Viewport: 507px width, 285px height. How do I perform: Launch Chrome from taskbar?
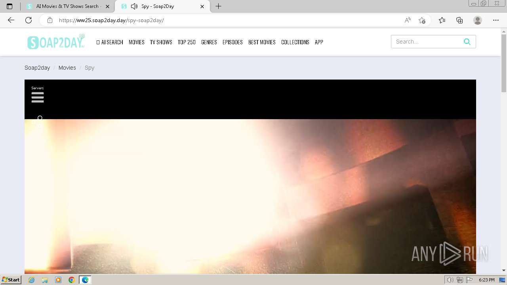coord(72,280)
